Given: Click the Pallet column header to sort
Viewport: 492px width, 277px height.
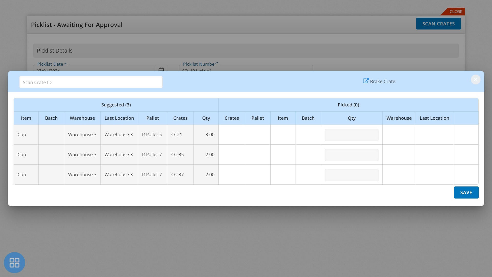Looking at the screenshot, I should [152, 118].
